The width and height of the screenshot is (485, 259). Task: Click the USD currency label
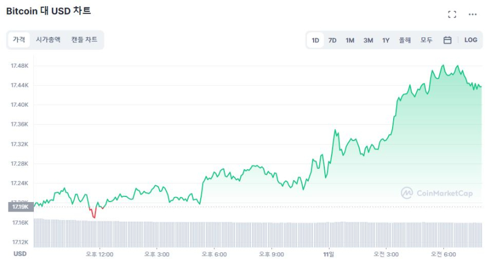20,254
